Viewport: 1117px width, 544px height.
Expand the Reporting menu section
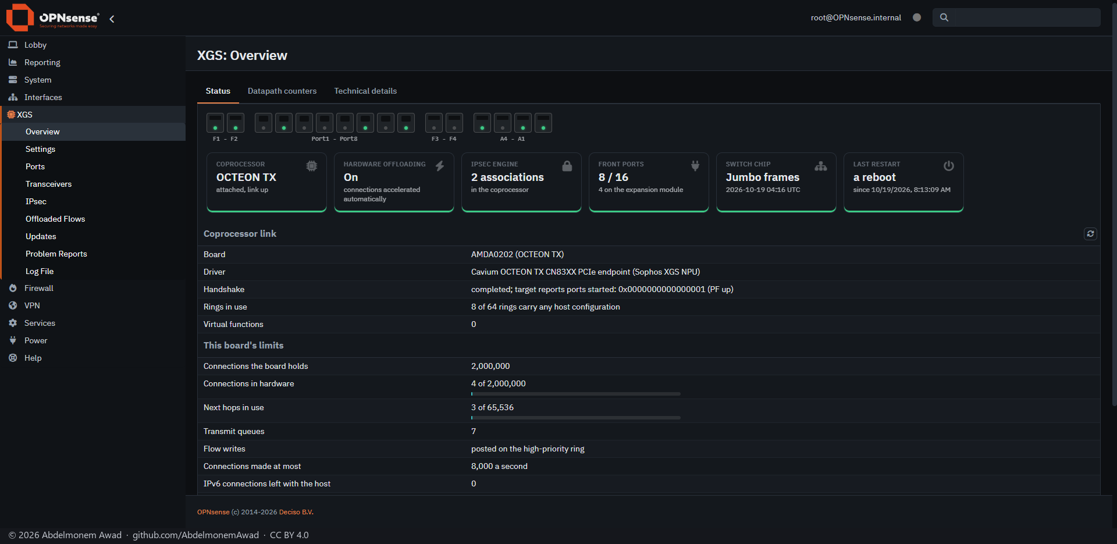93,62
